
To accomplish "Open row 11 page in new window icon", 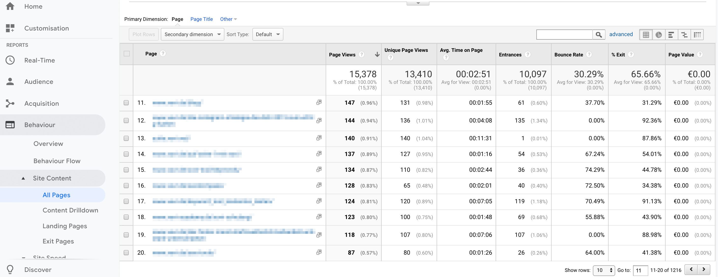I will pos(319,102).
